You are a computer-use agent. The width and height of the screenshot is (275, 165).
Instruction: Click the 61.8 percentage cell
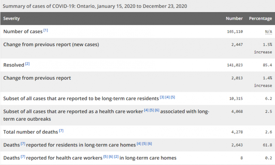point(267,145)
